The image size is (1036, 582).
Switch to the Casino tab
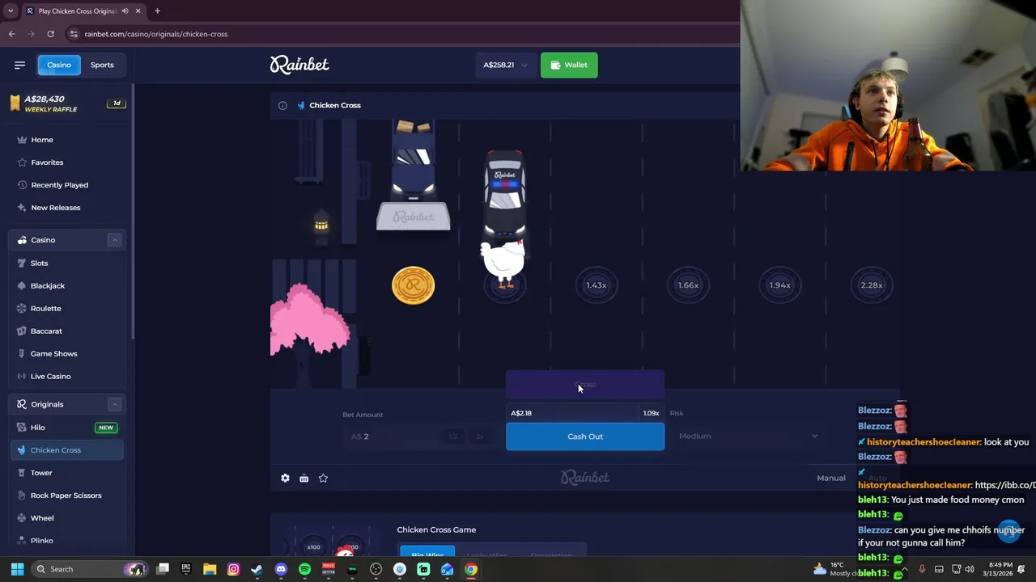(x=59, y=65)
